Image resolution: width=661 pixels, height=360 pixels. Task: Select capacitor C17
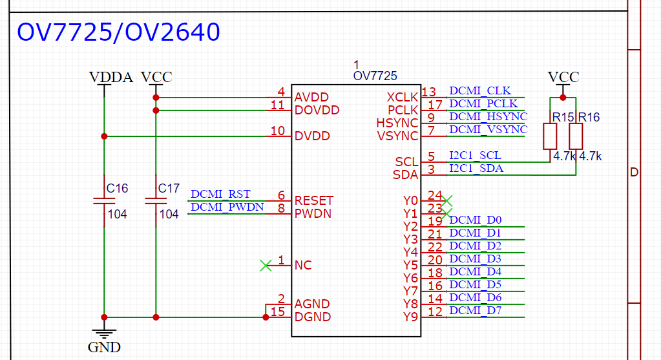[x=156, y=201]
